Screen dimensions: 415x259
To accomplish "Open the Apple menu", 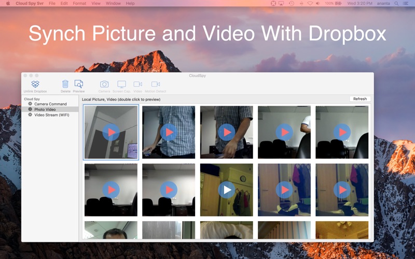I will 8,4.
